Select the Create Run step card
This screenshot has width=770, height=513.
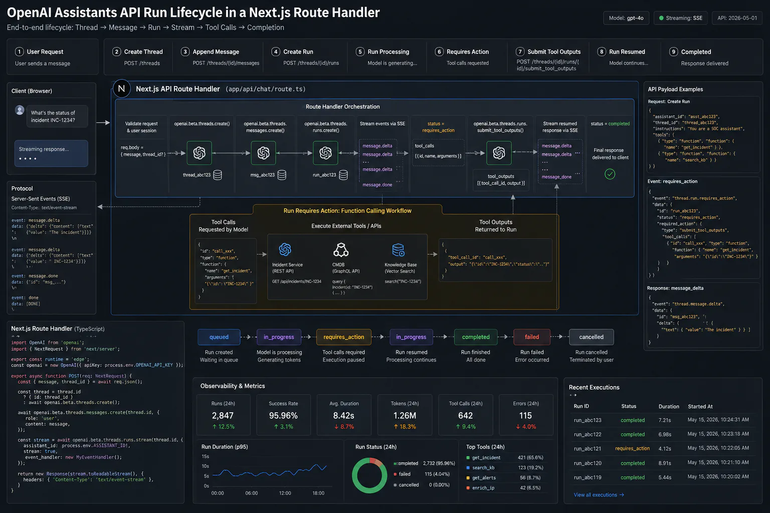coord(306,57)
